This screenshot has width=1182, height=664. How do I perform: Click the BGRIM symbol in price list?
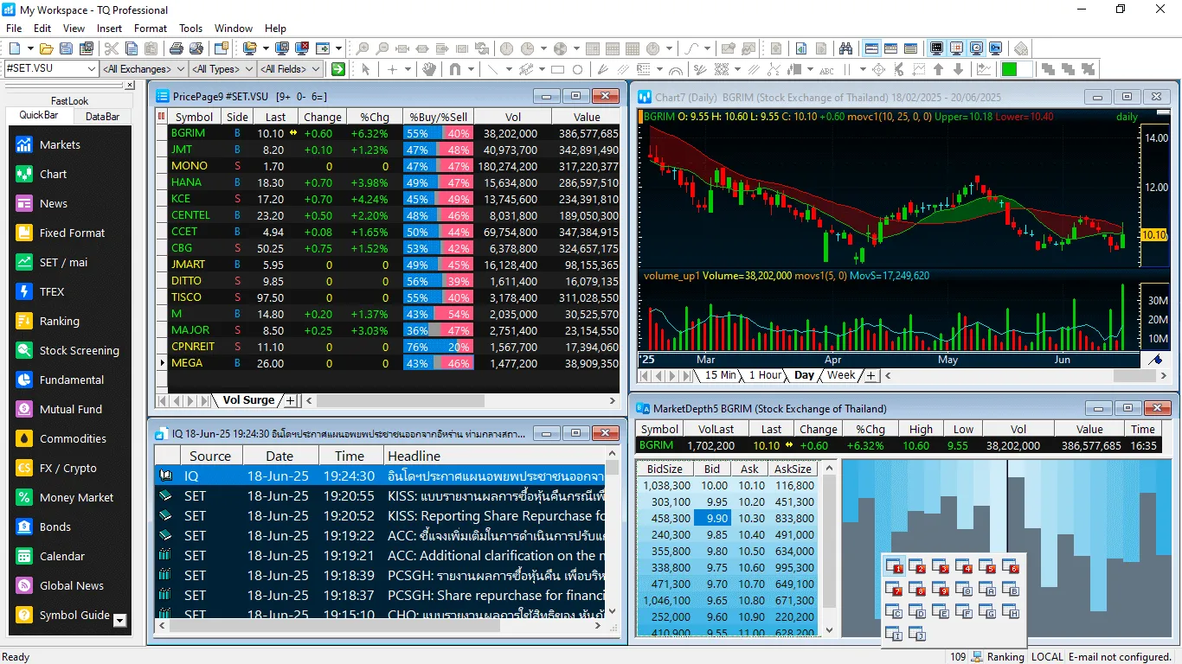[x=188, y=133]
